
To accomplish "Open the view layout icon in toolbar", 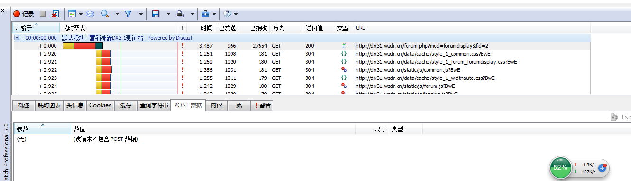I will pyautogui.click(x=72, y=14).
